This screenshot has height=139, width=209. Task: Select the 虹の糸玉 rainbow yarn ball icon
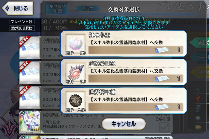point(76,44)
